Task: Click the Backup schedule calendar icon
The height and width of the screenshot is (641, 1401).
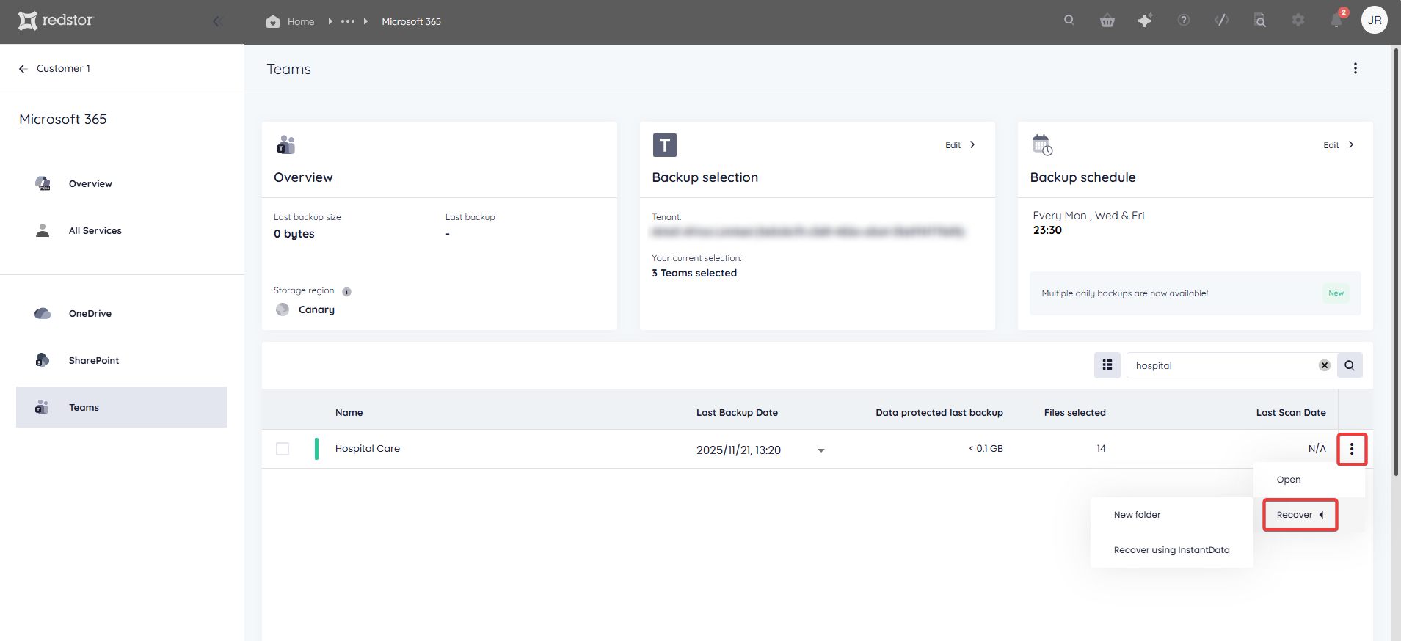Action: click(x=1042, y=145)
